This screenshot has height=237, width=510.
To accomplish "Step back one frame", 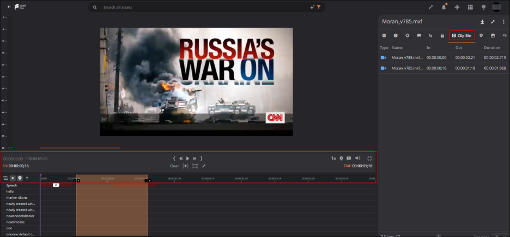I will click(181, 159).
